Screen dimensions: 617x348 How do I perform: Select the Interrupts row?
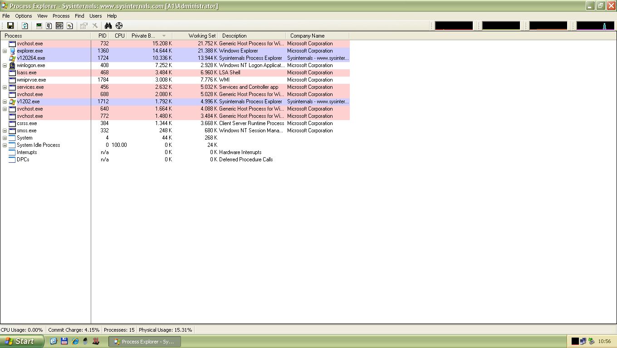pyautogui.click(x=175, y=152)
